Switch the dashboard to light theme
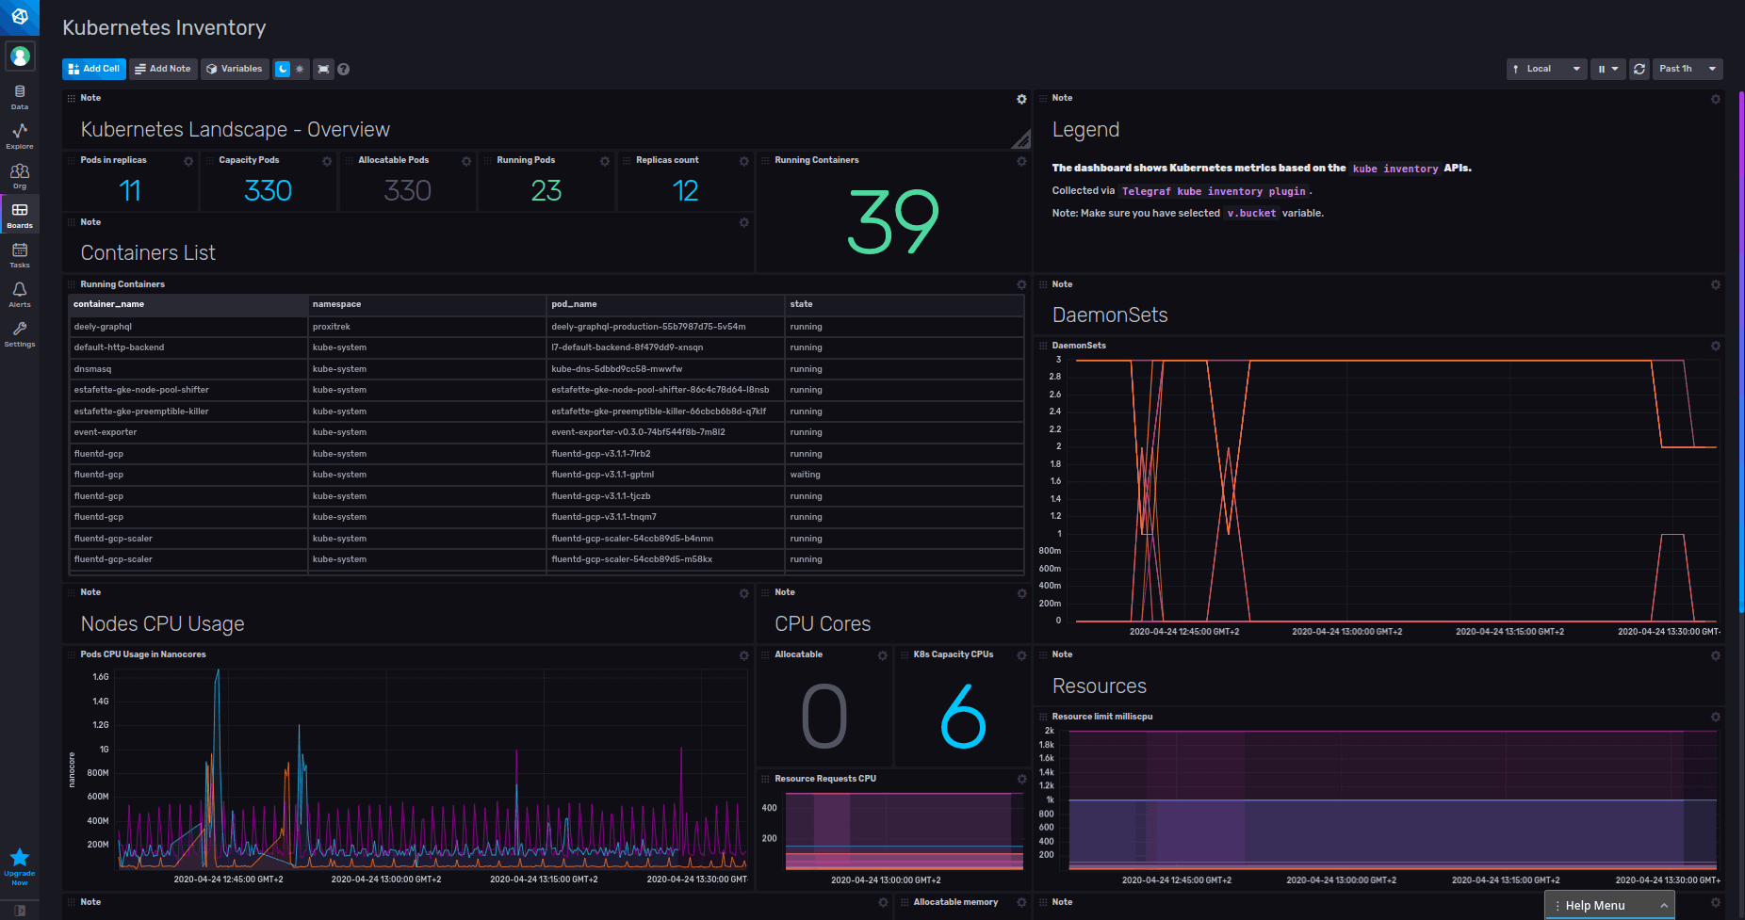The image size is (1745, 920). click(x=298, y=69)
